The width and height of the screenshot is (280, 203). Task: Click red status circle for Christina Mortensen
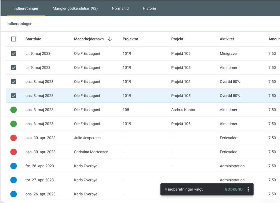tap(13, 152)
